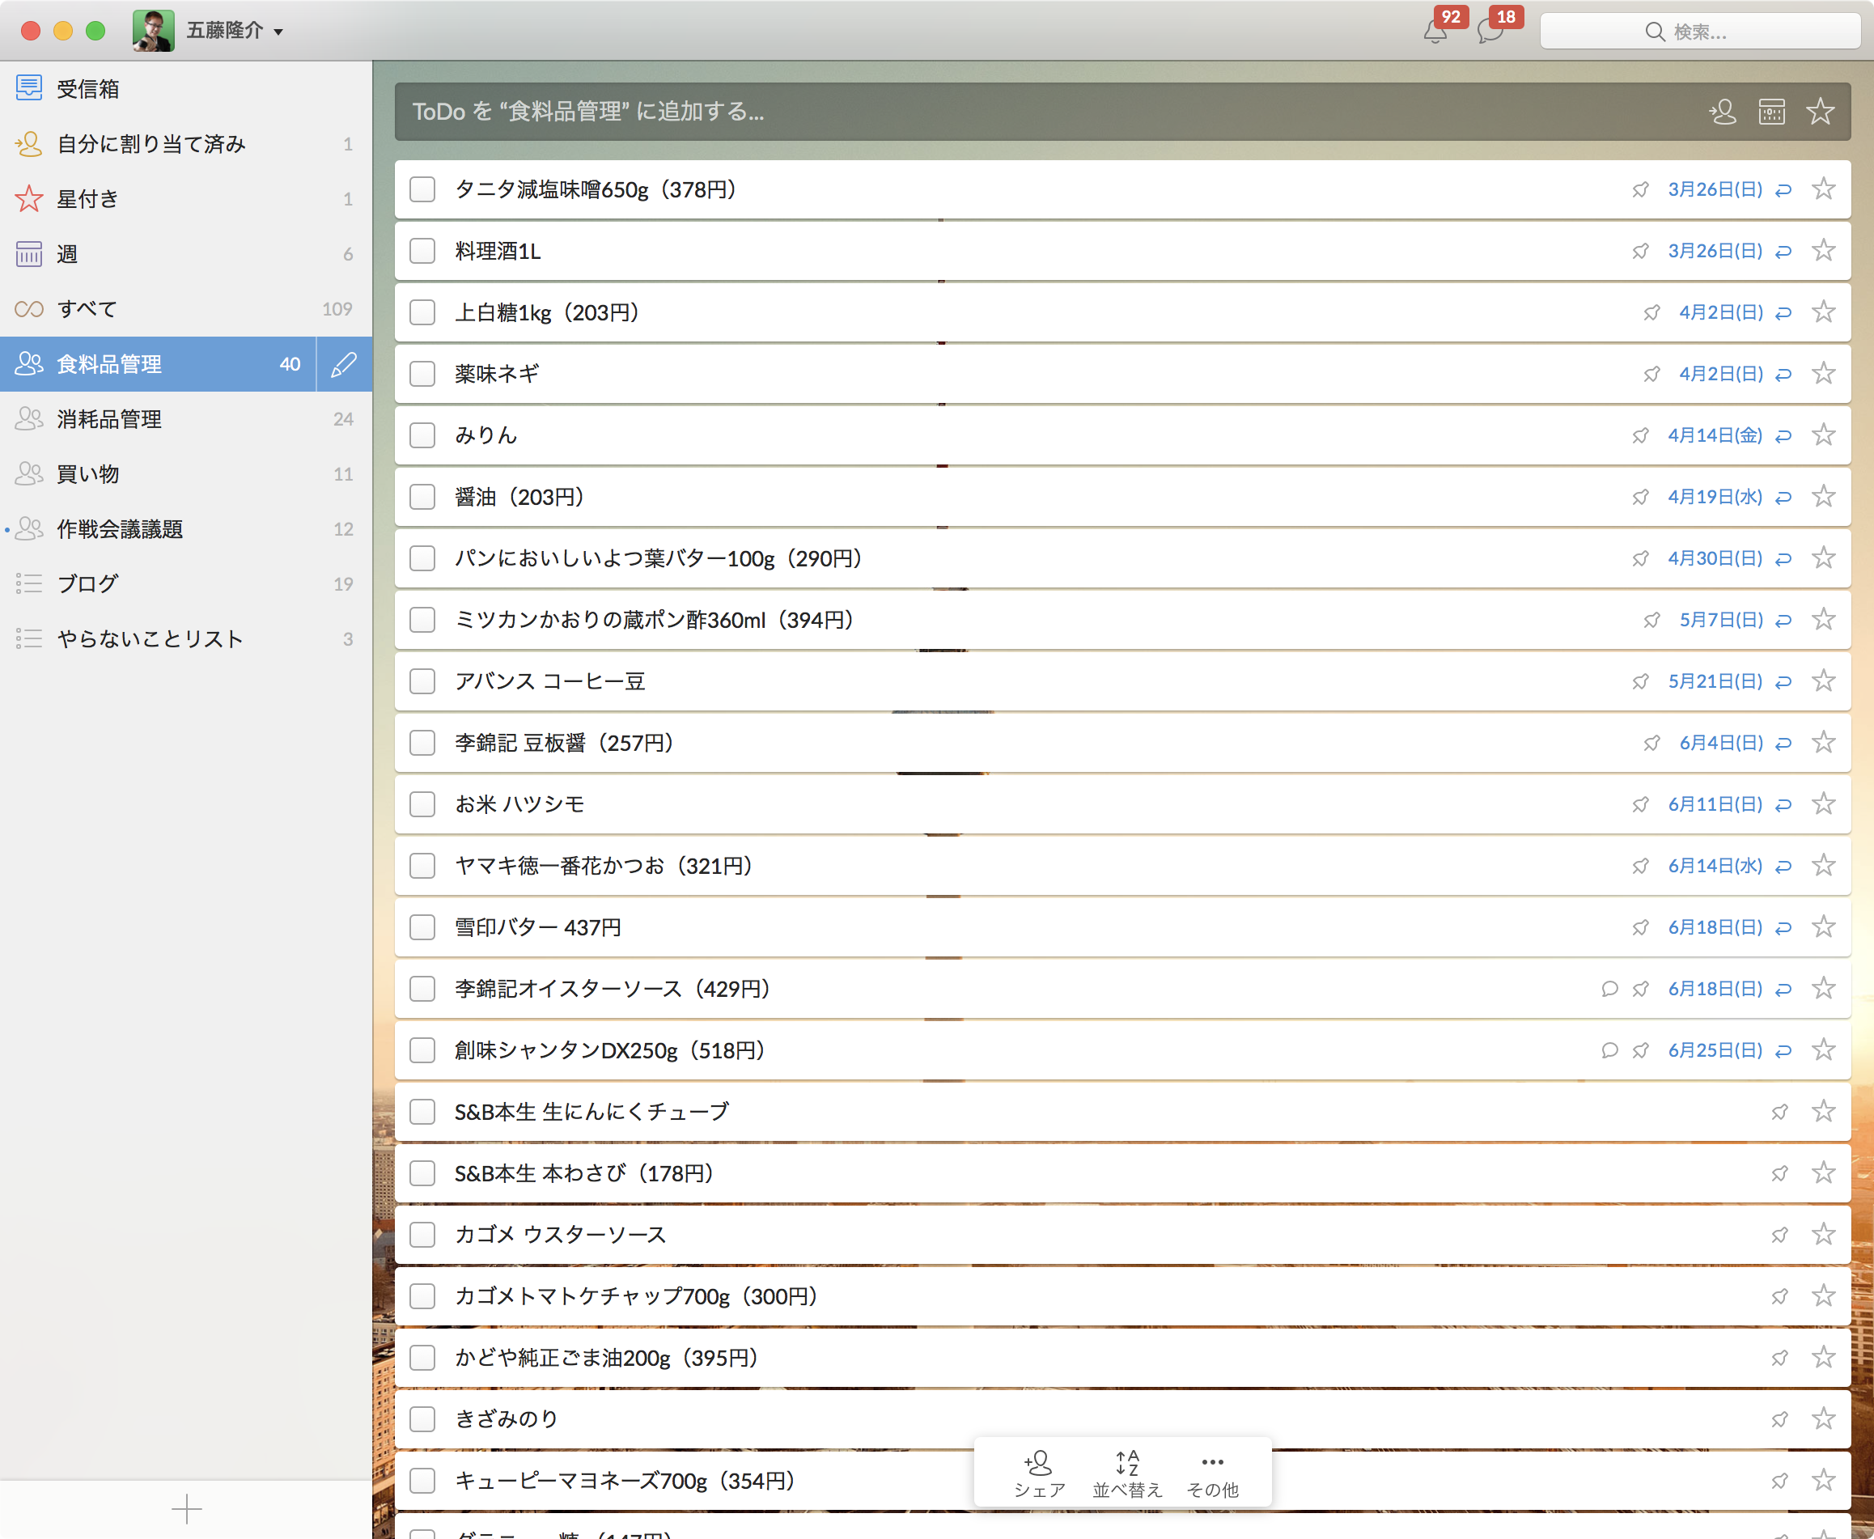Screen dimensions: 1874x1539
Task: Expand the その他 more options menu
Action: tap(1212, 1473)
